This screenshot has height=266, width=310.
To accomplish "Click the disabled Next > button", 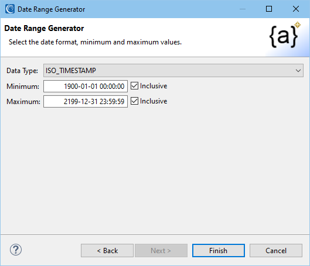I will click(161, 250).
